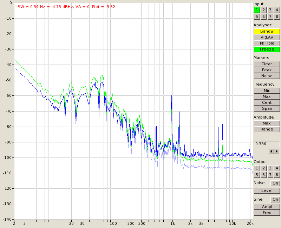The height and width of the screenshot is (228, 281).
Task: Decrease value with left arrow
Action: click(x=272, y=152)
